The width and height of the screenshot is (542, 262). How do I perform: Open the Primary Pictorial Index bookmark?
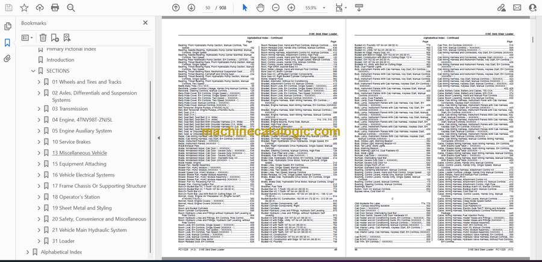(x=71, y=49)
